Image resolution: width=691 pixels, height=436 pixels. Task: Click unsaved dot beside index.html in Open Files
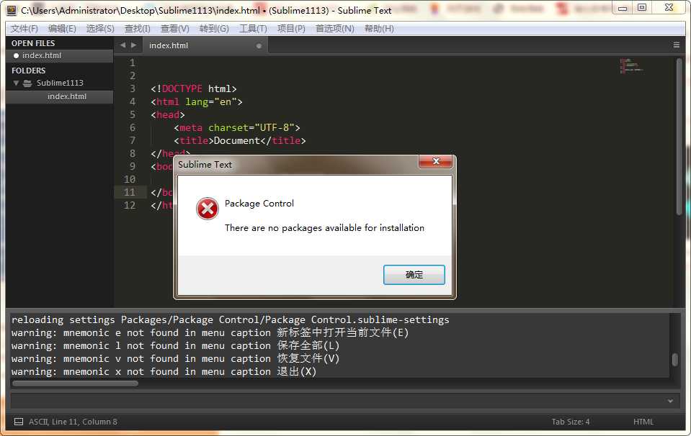(x=17, y=55)
